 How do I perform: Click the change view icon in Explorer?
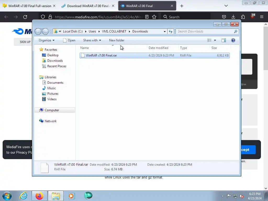pyautogui.click(x=209, y=40)
